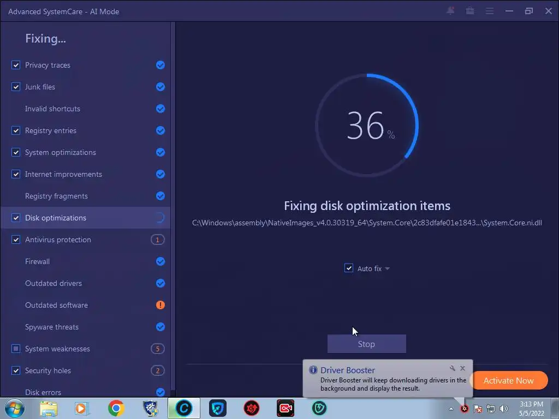Image resolution: width=559 pixels, height=419 pixels.
Task: Expand the Auto fix dropdown arrow
Action: pos(387,268)
